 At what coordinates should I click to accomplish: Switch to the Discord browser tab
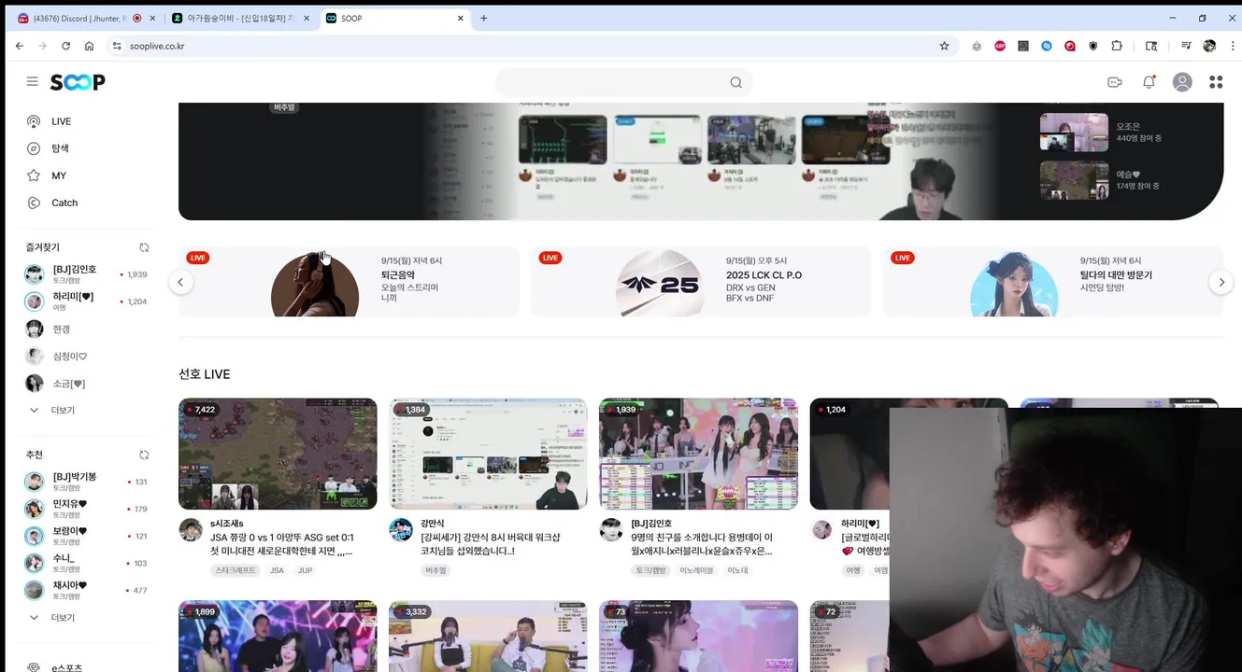(79, 18)
